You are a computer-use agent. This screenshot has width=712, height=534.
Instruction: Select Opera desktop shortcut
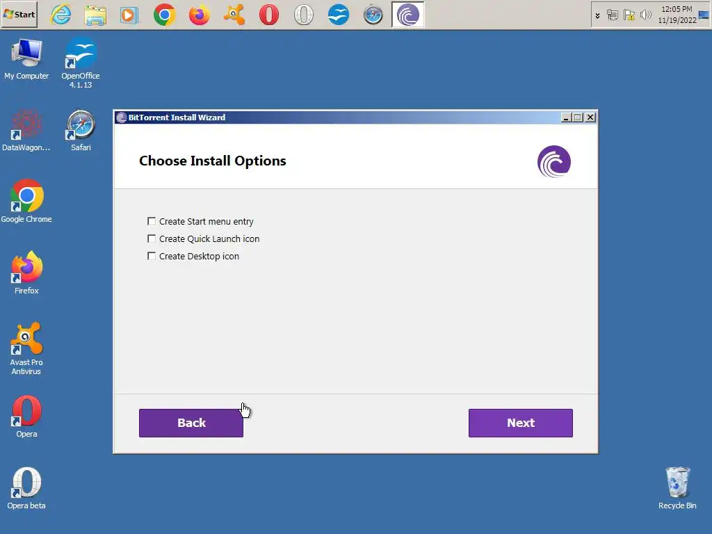(x=26, y=416)
